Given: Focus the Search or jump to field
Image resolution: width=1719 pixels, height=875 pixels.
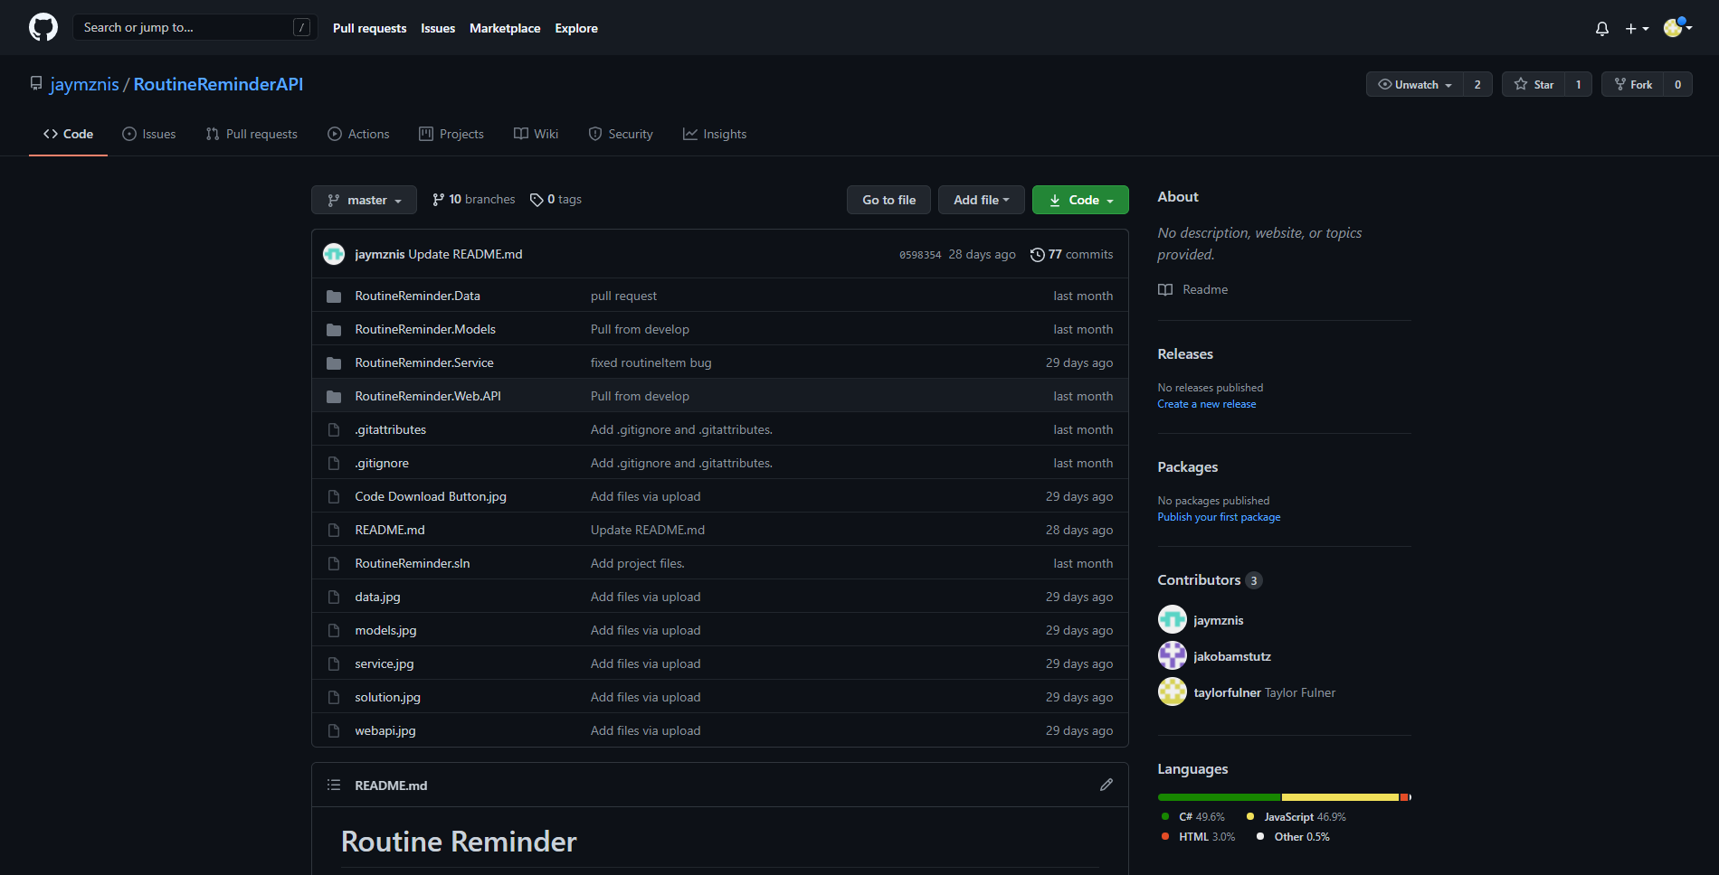Looking at the screenshot, I should [x=195, y=27].
